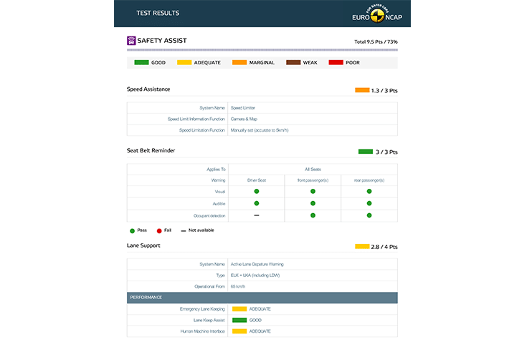Click the Speed Assistance section heading
The image size is (527, 347).
point(148,89)
